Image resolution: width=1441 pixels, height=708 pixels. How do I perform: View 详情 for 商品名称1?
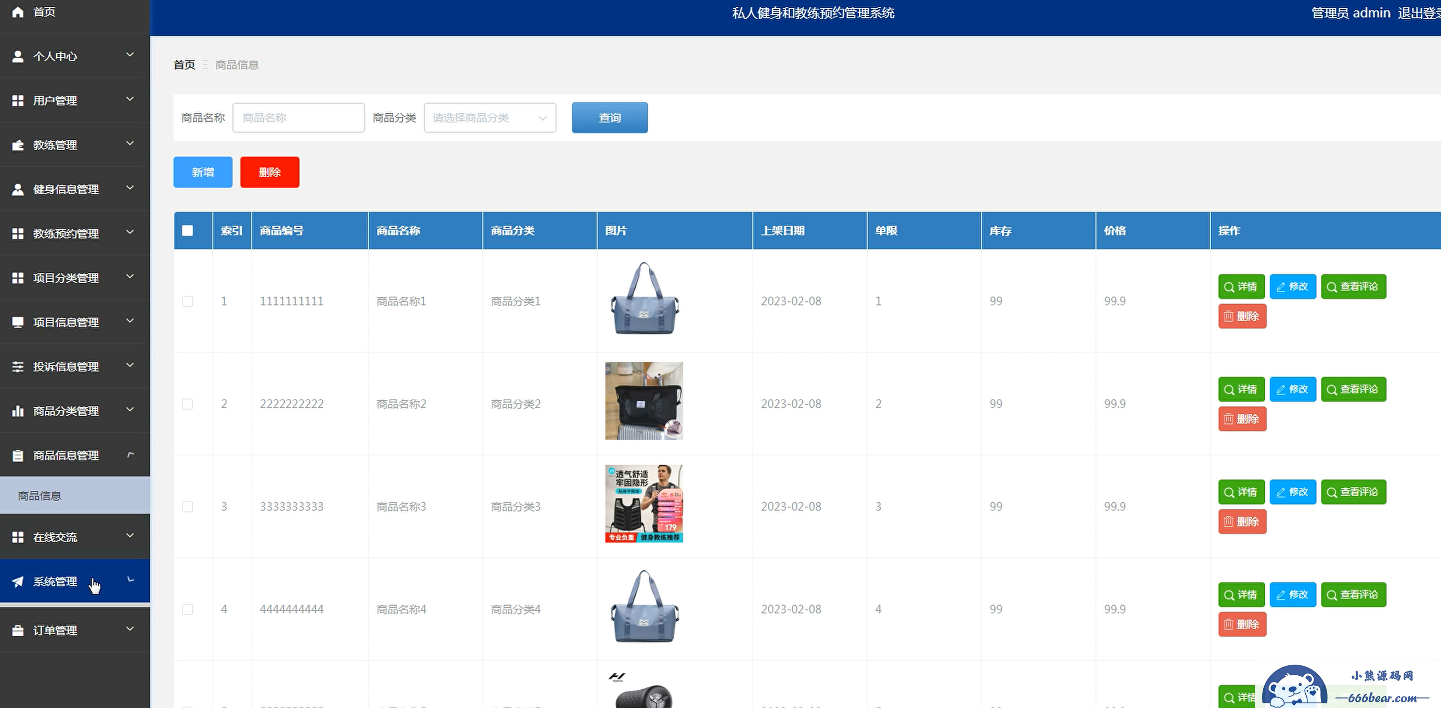click(x=1241, y=286)
